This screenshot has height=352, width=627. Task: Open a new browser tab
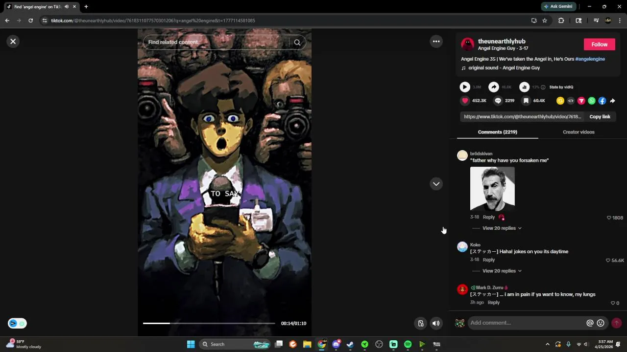(86, 7)
